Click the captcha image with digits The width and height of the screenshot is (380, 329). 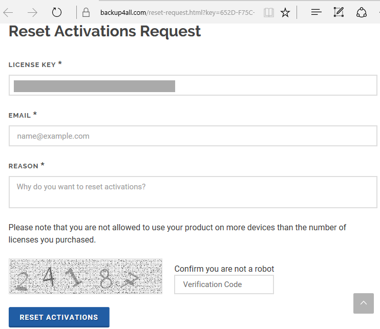click(86, 276)
